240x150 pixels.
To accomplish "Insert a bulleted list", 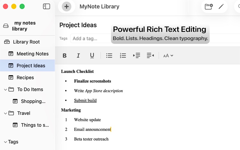I will point(109,55).
